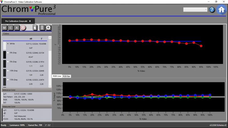
Task: Select the White radio button
Action: (x=8, y=44)
